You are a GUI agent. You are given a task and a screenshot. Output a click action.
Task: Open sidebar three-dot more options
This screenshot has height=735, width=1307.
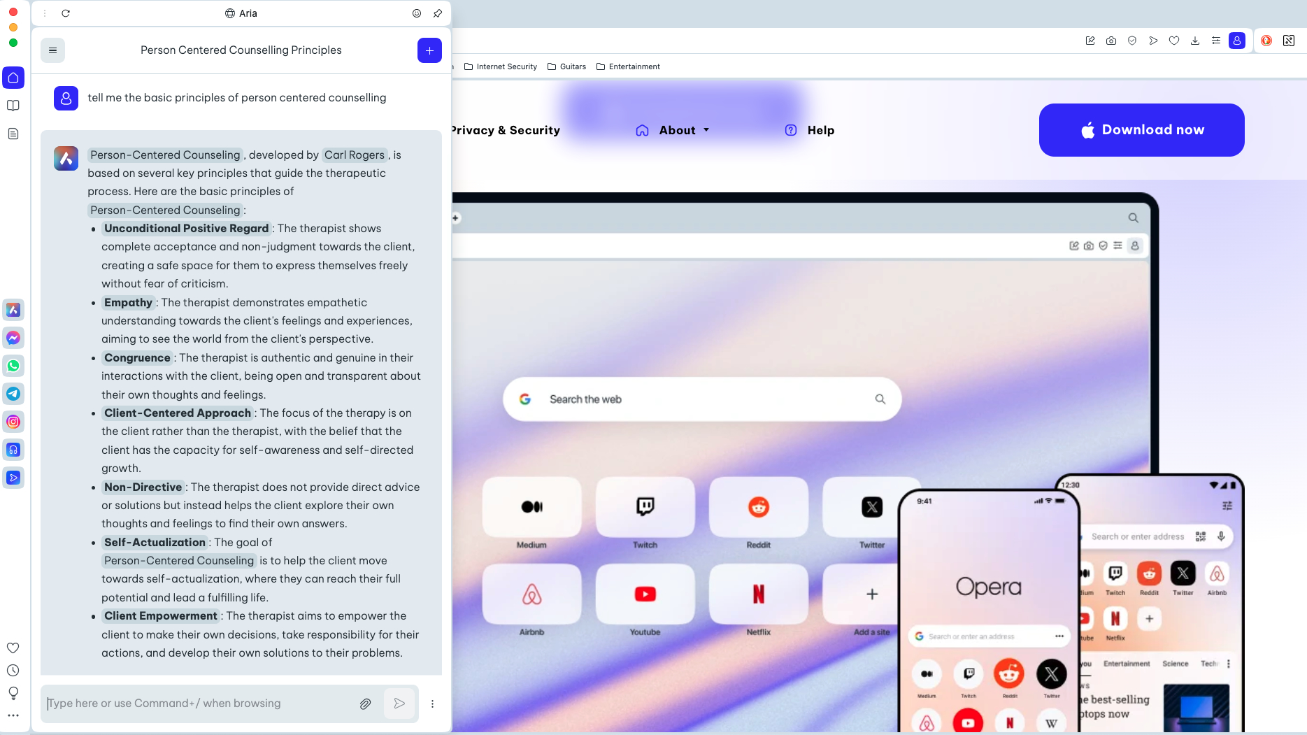tap(13, 715)
